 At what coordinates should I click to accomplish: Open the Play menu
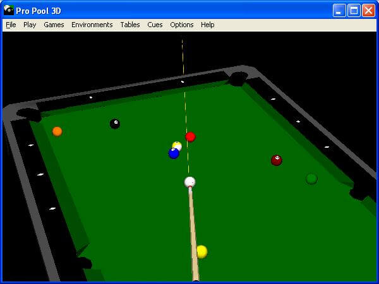[x=30, y=25]
